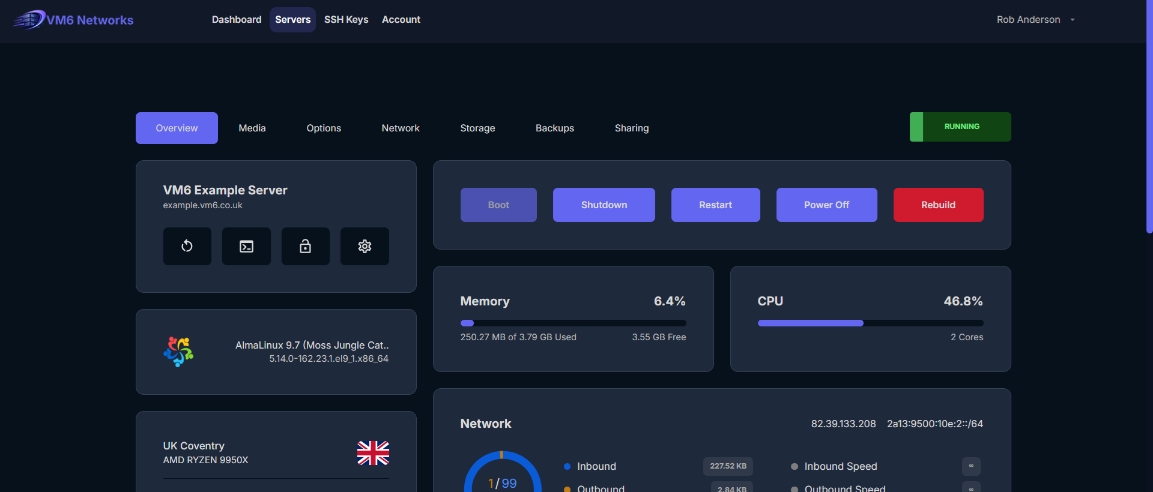The height and width of the screenshot is (492, 1153).
Task: Click the Restart button
Action: (715, 205)
